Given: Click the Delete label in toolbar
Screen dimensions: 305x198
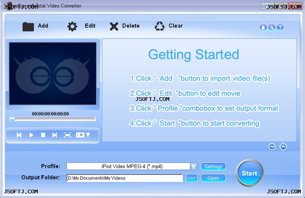Looking at the screenshot, I should tap(131, 26).
